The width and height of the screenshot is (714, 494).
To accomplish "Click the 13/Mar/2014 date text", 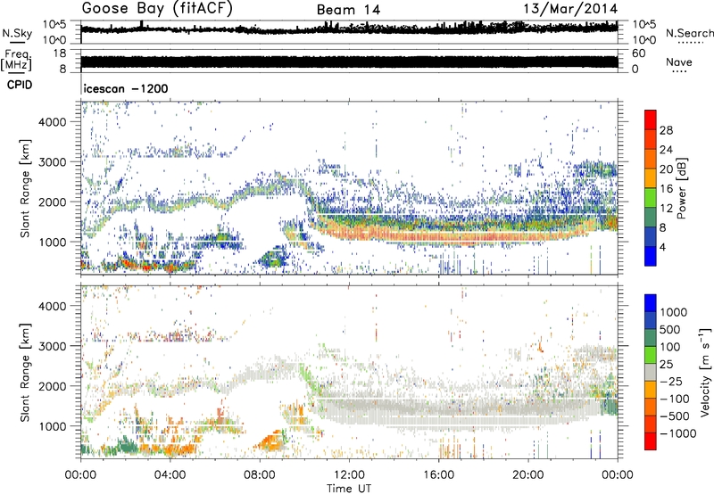I will coord(570,9).
